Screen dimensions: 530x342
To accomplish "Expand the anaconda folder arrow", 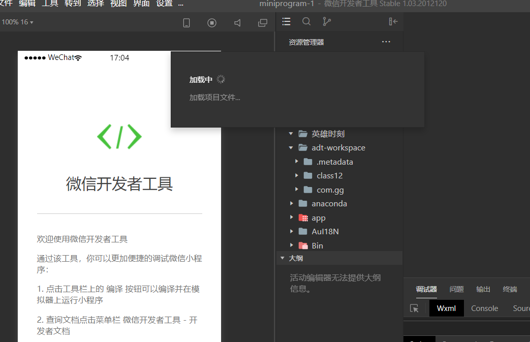I will click(x=291, y=203).
